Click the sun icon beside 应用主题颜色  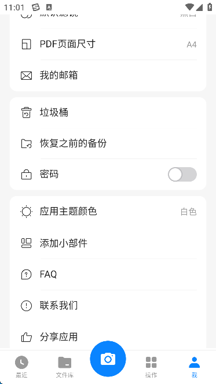(x=26, y=212)
